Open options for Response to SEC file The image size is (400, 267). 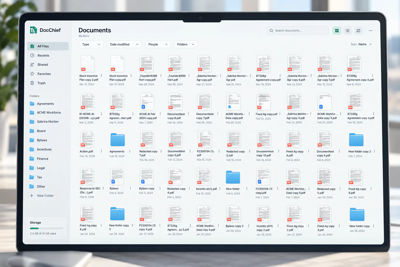coord(103,188)
